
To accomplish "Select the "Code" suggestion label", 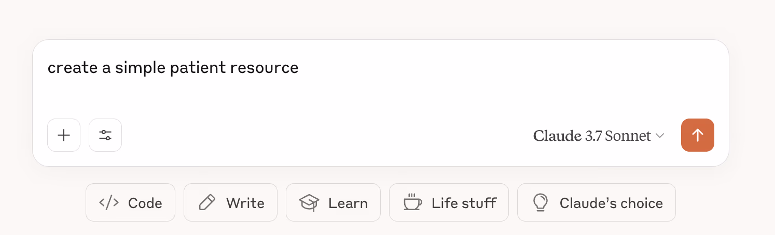I will pos(145,203).
